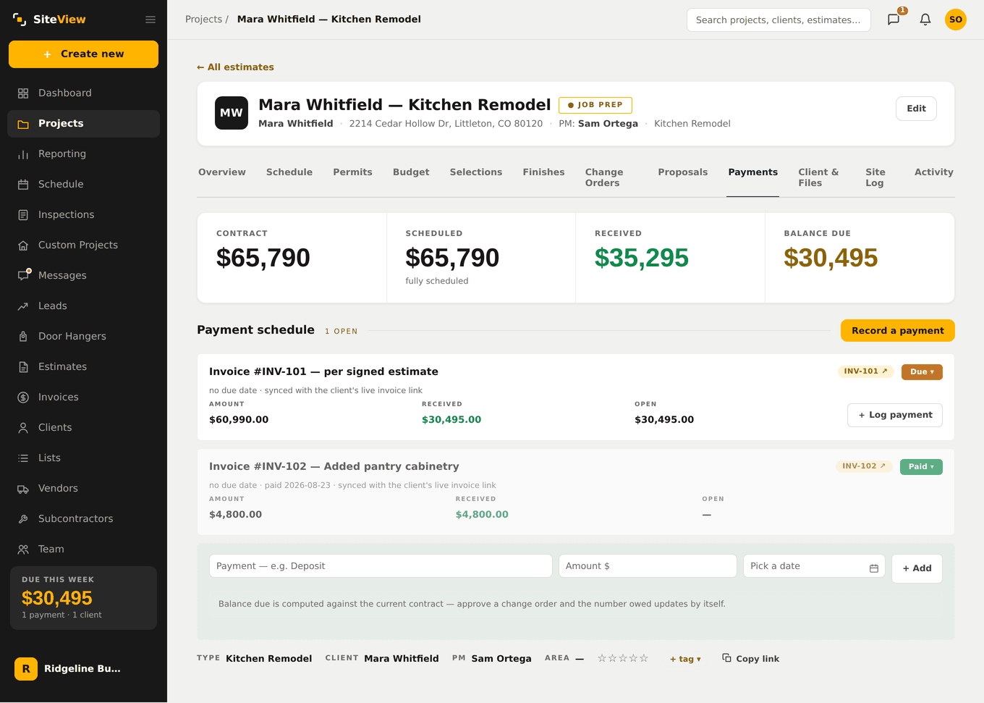Click the Received $35,295 value
The image size is (984, 703).
click(641, 258)
